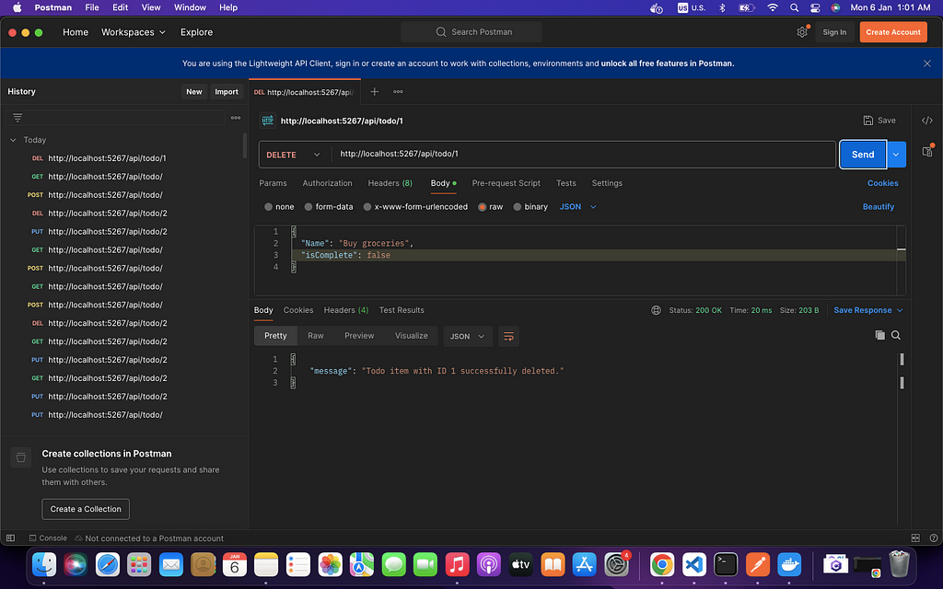Screen dimensions: 943x589
Task: Switch to the Test Results tab
Action: (x=402, y=310)
